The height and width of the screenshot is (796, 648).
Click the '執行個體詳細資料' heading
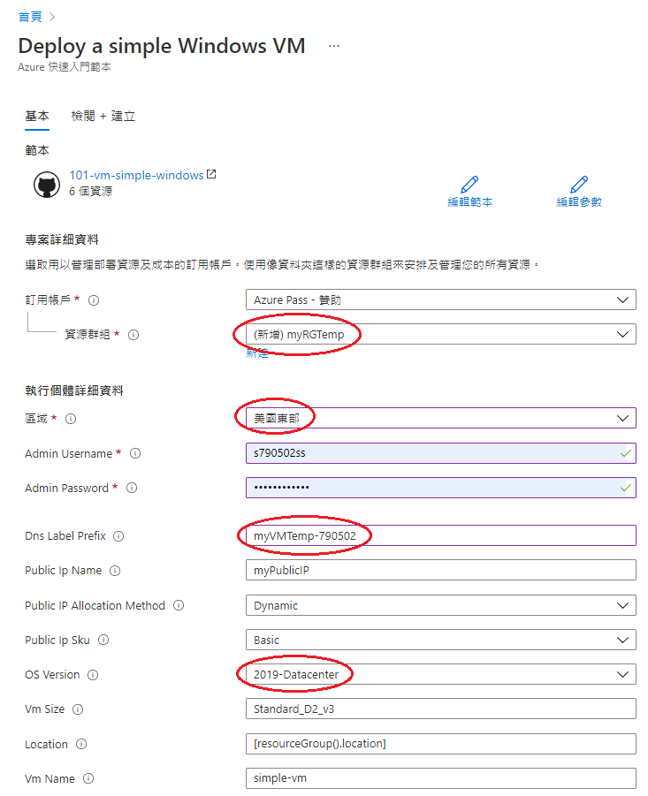(x=74, y=390)
